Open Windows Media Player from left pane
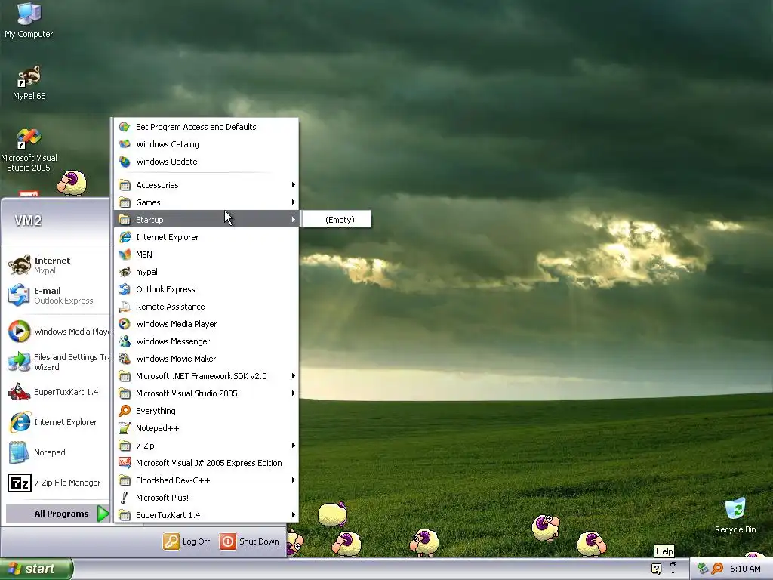 57,332
